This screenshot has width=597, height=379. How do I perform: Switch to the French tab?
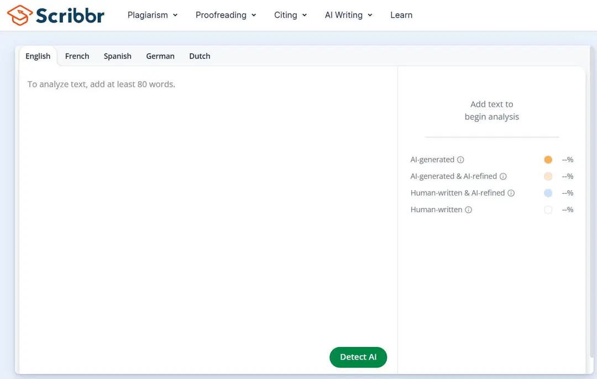[x=77, y=56]
